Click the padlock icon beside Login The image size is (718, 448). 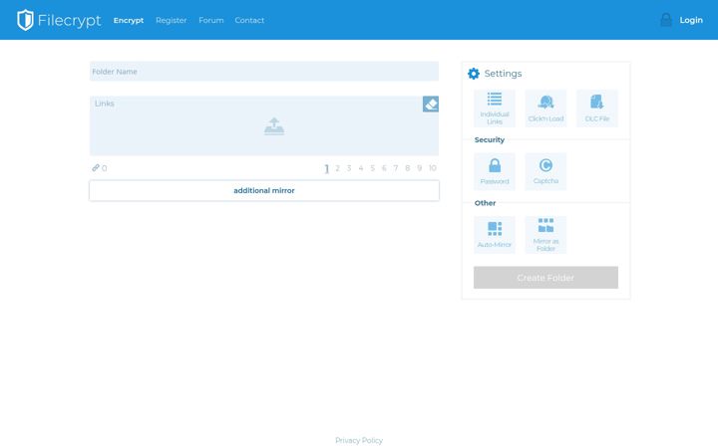[666, 20]
